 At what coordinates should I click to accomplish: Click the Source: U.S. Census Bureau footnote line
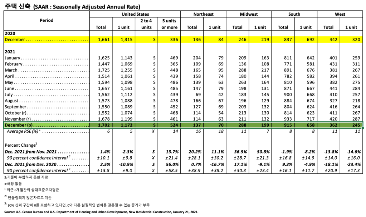(x=101, y=212)
